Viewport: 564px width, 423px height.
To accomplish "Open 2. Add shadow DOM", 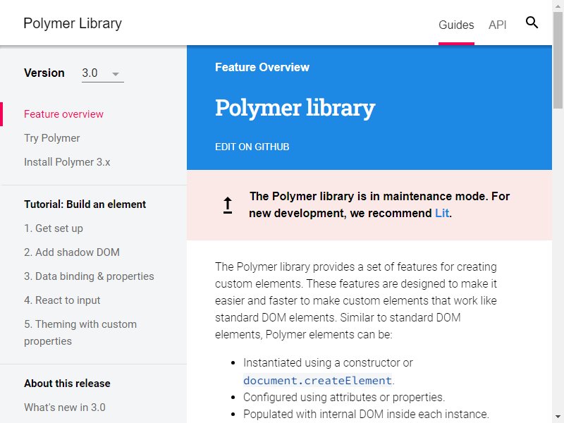I will [72, 252].
